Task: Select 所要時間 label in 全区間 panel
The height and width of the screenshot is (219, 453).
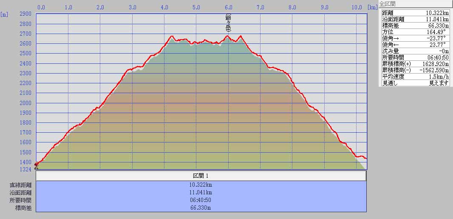Action: [x=393, y=57]
